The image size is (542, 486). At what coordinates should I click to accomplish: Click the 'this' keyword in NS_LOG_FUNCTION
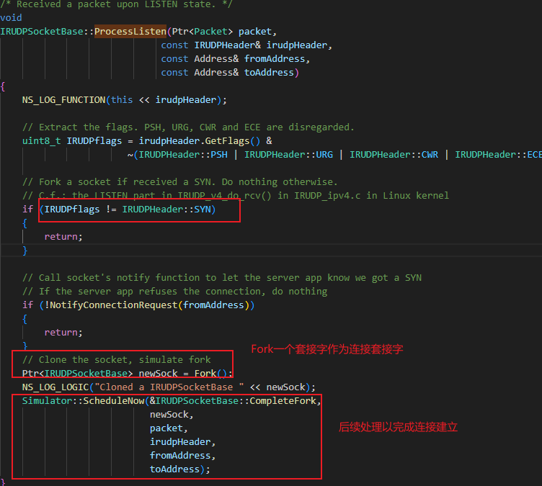(x=122, y=100)
